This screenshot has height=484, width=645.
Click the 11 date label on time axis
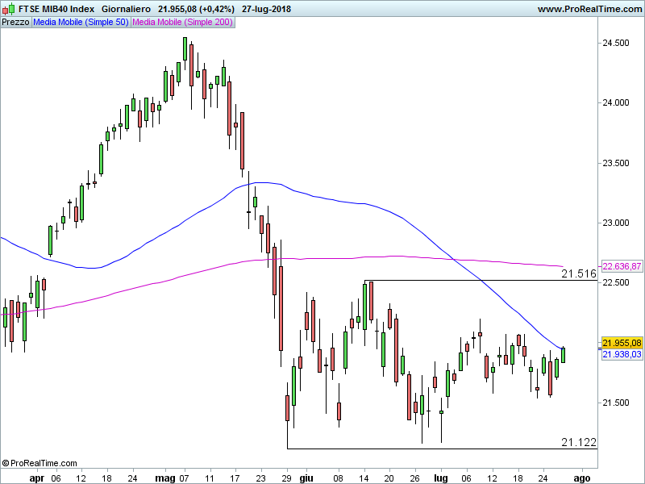click(210, 478)
